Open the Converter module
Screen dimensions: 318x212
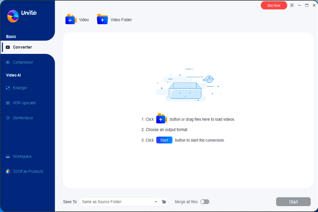[x=27, y=47]
